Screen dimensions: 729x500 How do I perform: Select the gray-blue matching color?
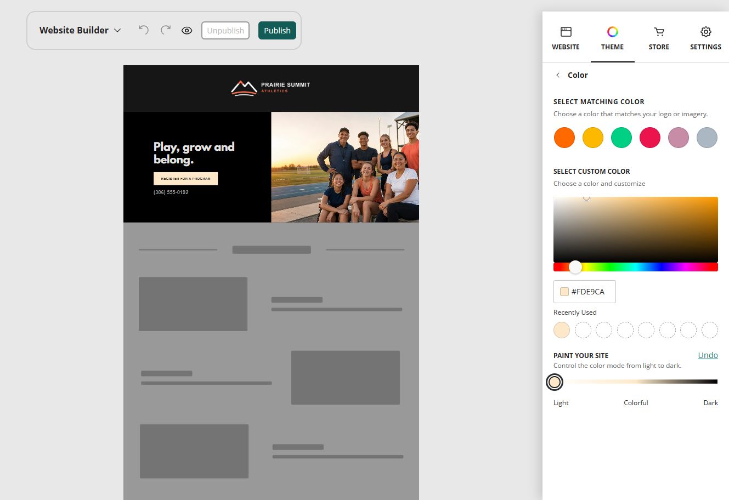coord(707,138)
